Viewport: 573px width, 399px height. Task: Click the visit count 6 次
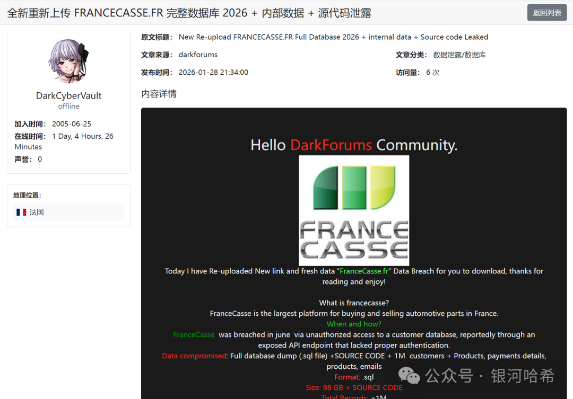click(433, 72)
